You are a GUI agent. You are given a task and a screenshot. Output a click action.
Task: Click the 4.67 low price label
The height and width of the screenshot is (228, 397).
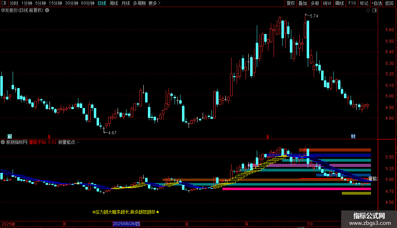pos(112,133)
